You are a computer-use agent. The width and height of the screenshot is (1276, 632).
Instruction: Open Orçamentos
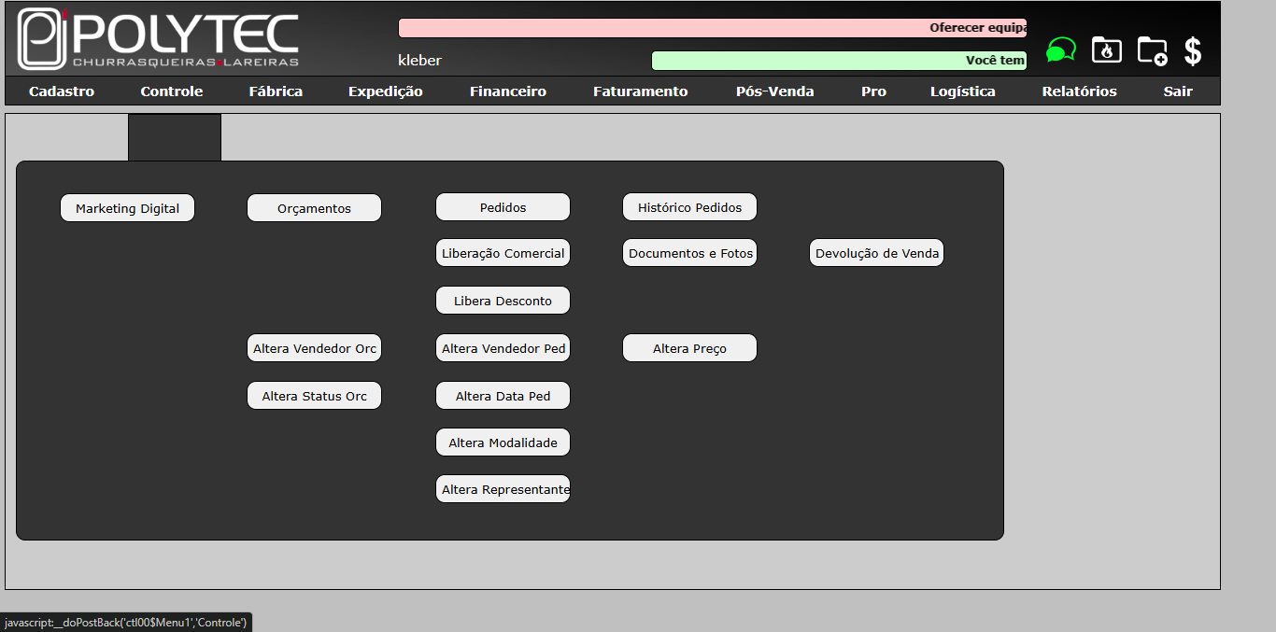[x=314, y=208]
